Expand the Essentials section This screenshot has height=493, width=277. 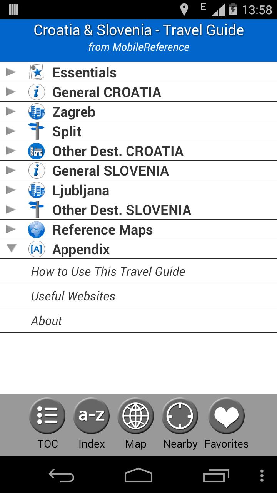coord(11,72)
